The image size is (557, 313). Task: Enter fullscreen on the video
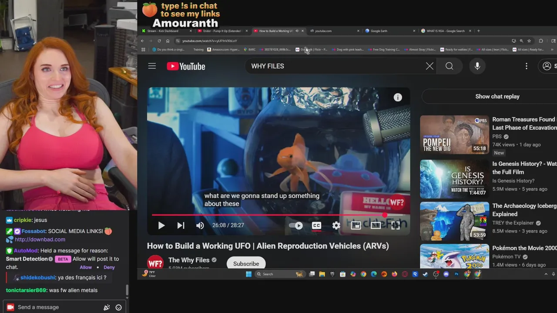pos(396,225)
